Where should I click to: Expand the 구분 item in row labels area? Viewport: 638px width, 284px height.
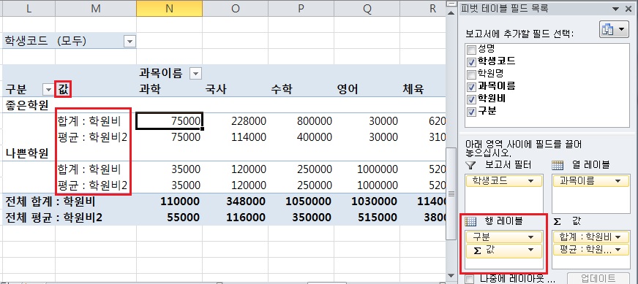(x=530, y=237)
